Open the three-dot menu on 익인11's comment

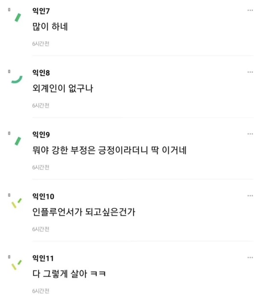tap(250, 258)
